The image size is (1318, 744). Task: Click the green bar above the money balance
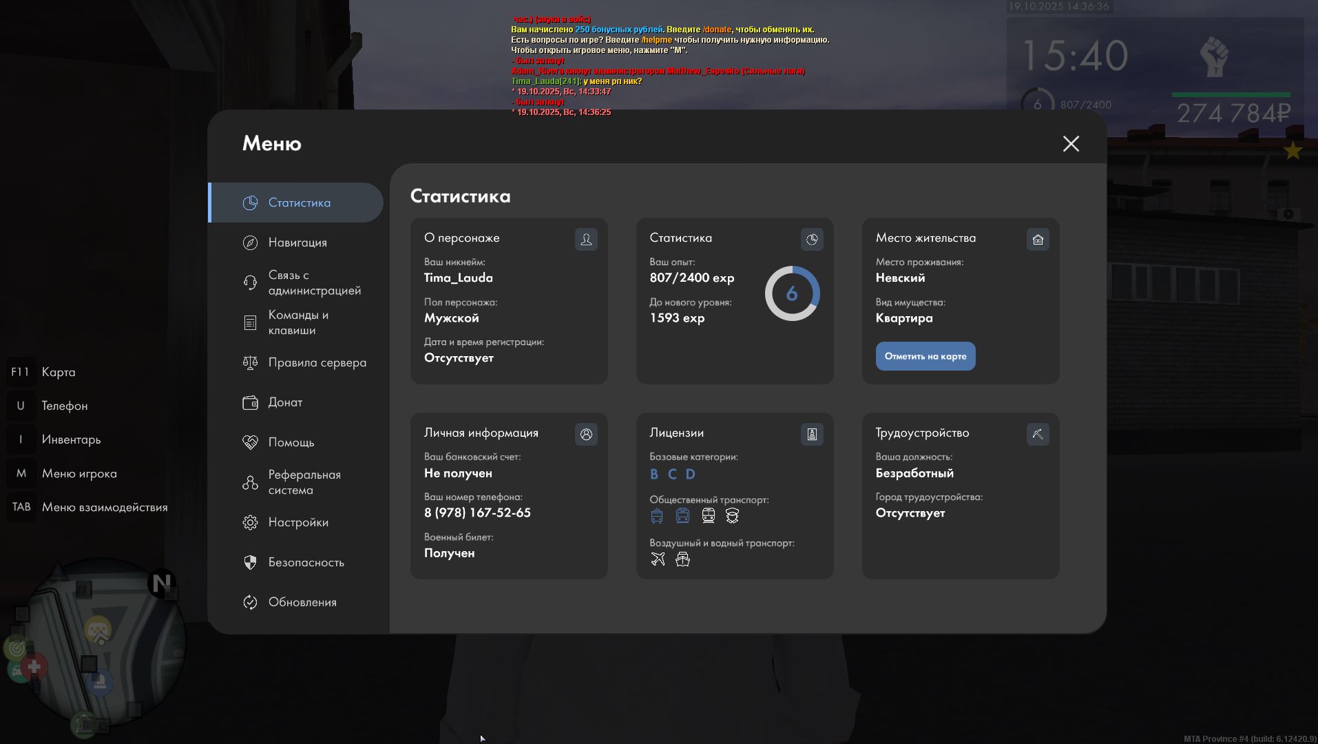[x=1231, y=94]
